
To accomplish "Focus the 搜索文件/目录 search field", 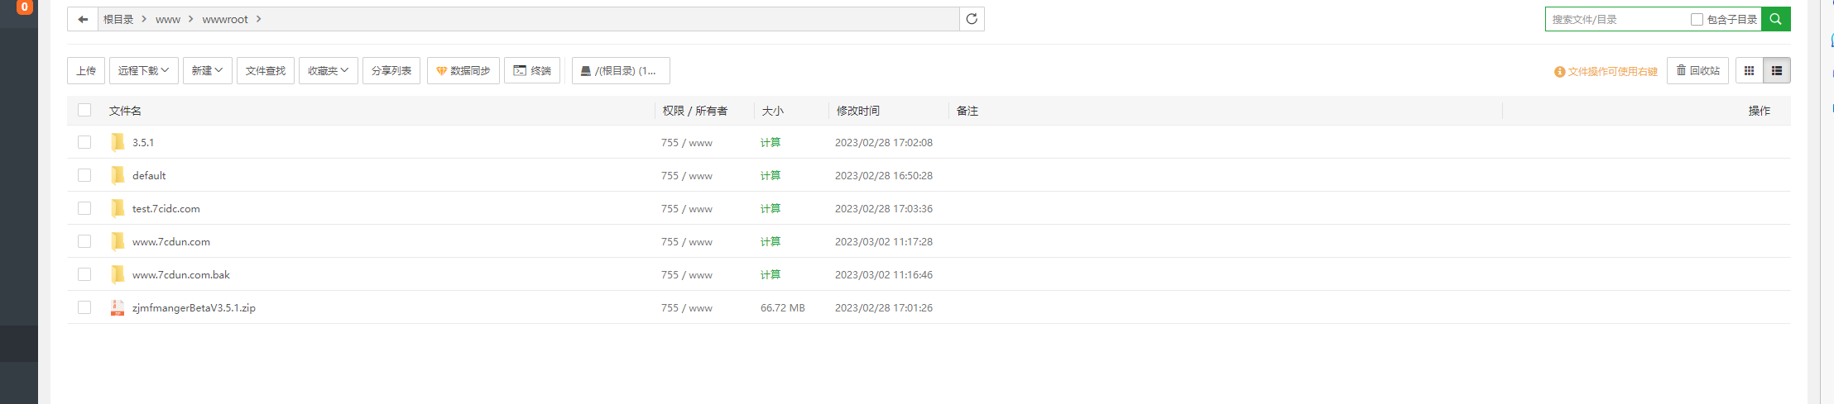I will 1618,19.
